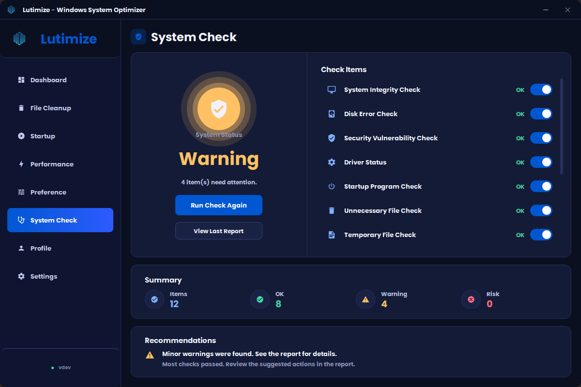The width and height of the screenshot is (581, 387).
Task: Click the orange Warning shield status icon
Action: (219, 109)
